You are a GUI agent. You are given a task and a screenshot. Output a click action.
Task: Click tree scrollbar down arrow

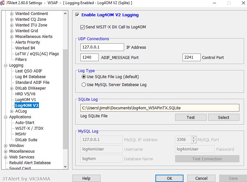(x=65, y=167)
